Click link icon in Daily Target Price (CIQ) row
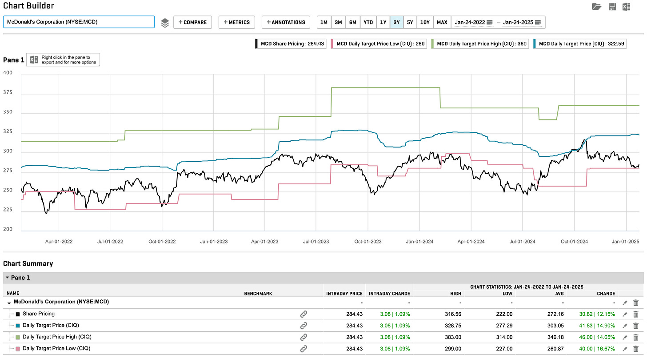 (x=304, y=326)
